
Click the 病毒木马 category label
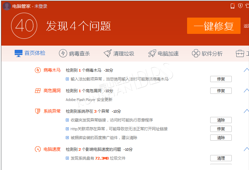pos(52,70)
